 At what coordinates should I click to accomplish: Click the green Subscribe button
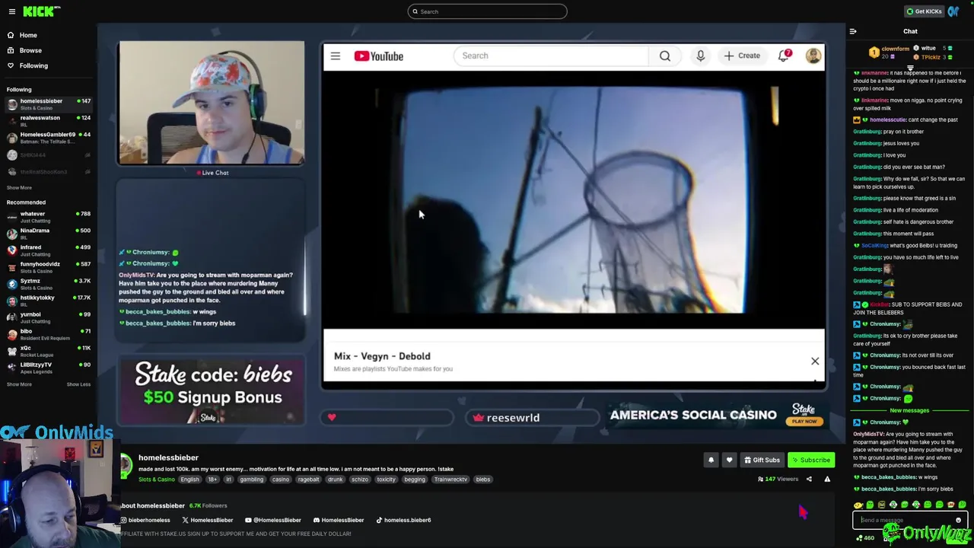point(811,460)
